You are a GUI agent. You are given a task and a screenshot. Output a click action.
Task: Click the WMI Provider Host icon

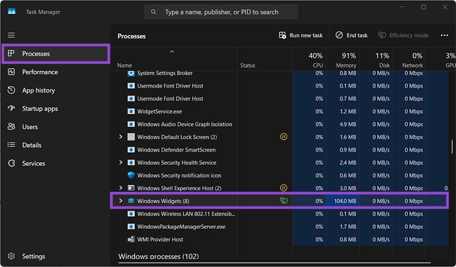tap(131, 240)
